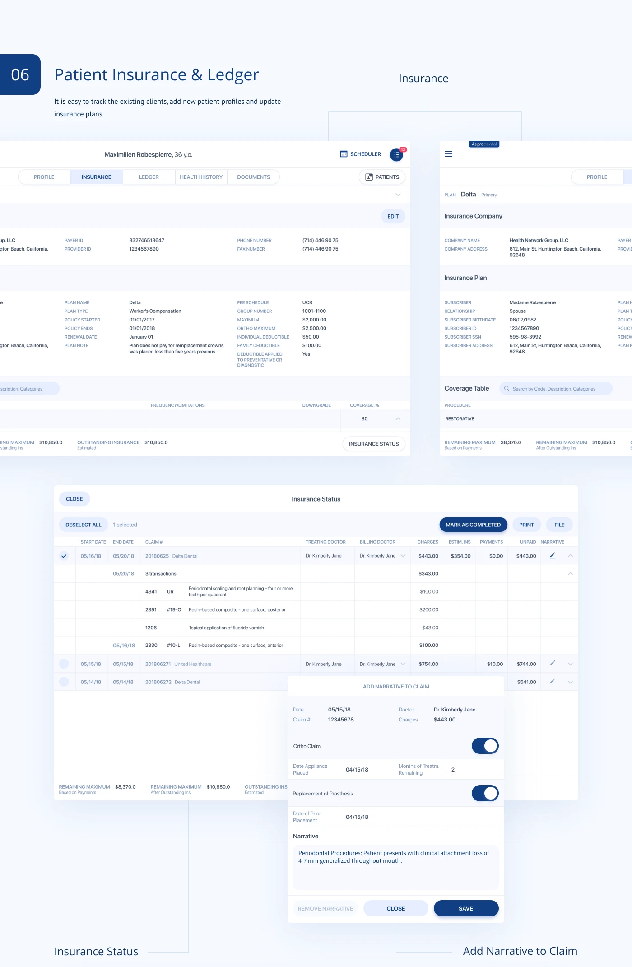632x967 pixels.
Task: Uncheck the selected claim 20180625 checkbox
Action: pyautogui.click(x=64, y=556)
